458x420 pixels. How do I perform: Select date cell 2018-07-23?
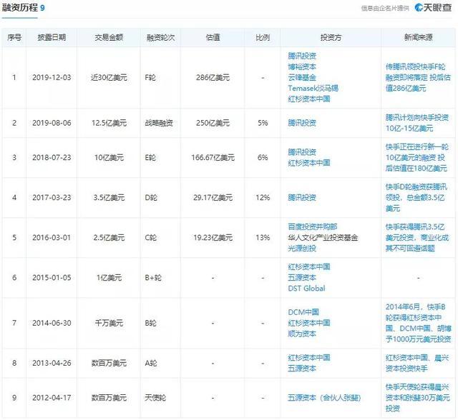tap(52, 158)
